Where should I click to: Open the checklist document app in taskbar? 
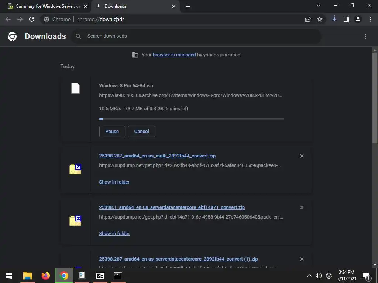pyautogui.click(x=82, y=276)
